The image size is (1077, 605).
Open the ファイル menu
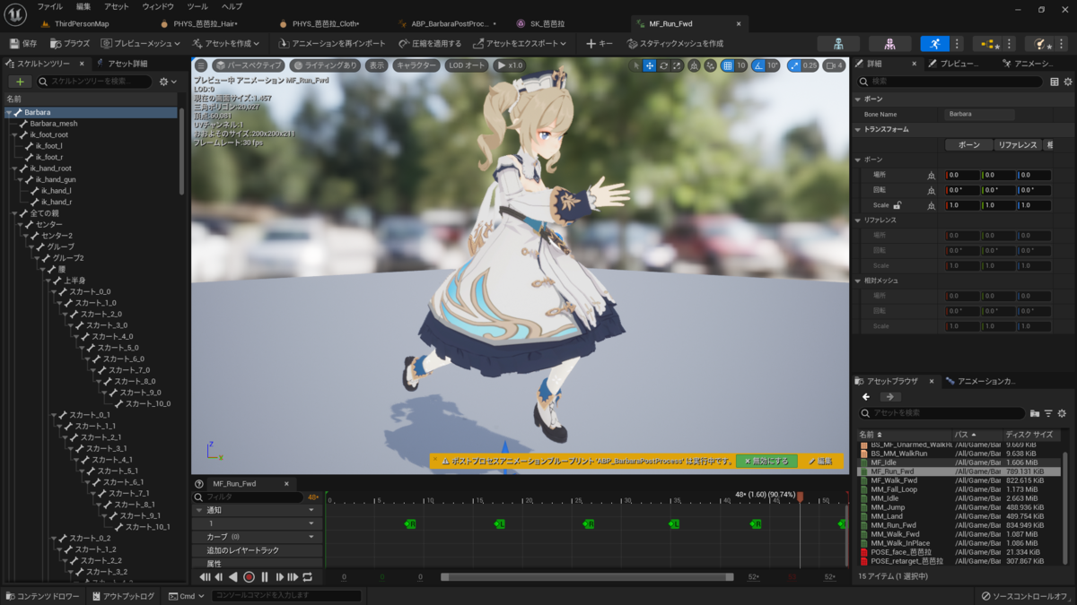coord(50,7)
